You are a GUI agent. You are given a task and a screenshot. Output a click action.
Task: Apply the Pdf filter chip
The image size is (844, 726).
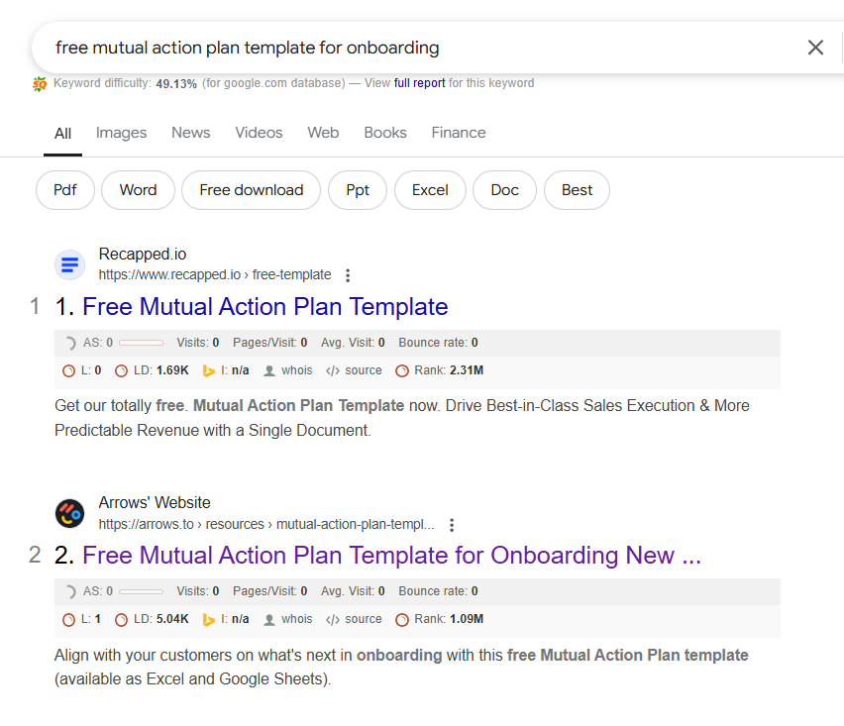[x=65, y=190]
